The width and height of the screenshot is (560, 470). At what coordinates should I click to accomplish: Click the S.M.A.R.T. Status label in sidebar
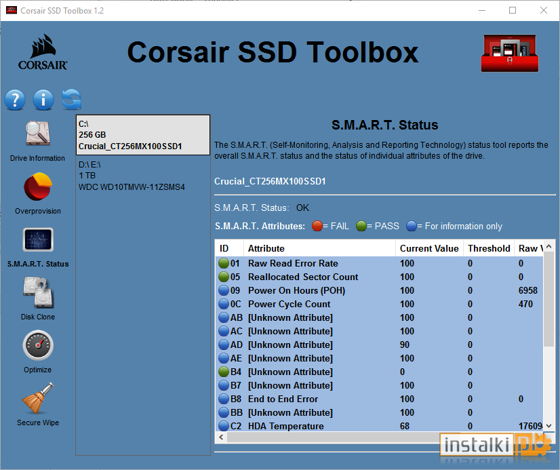pyautogui.click(x=38, y=264)
